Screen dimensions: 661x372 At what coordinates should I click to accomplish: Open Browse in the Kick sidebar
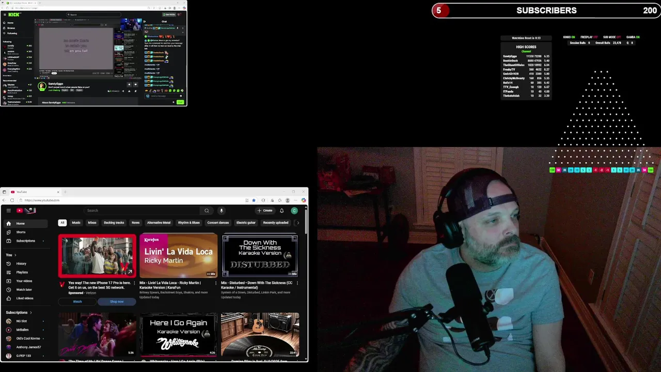coord(11,28)
